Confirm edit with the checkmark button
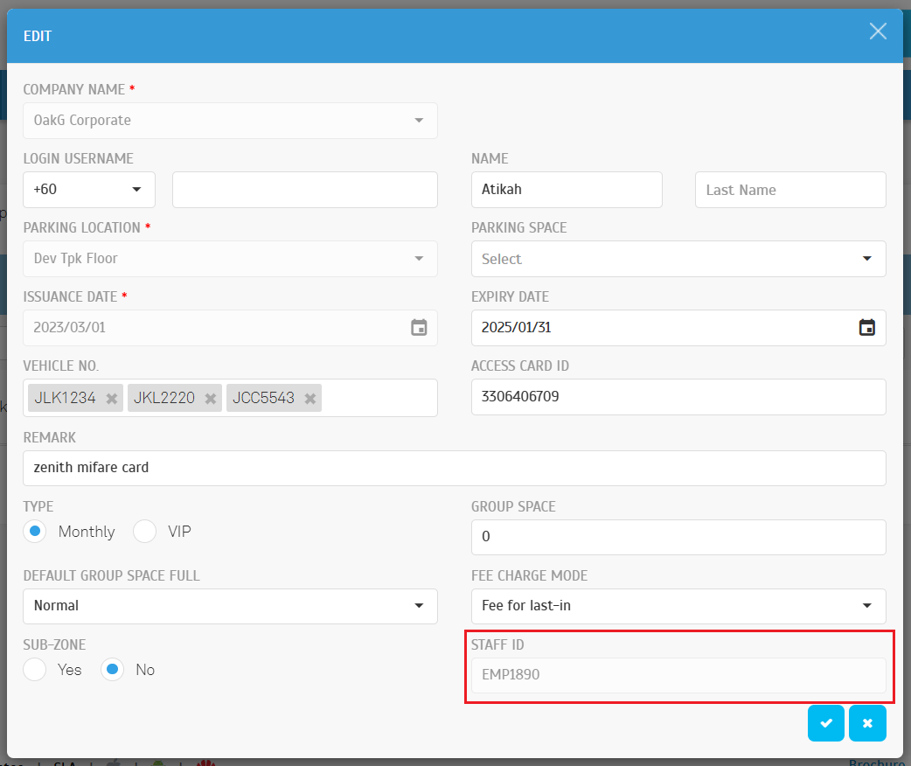The height and width of the screenshot is (766, 911). tap(826, 723)
